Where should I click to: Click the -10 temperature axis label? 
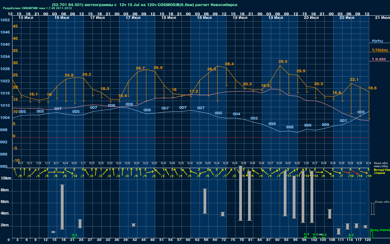16,160
